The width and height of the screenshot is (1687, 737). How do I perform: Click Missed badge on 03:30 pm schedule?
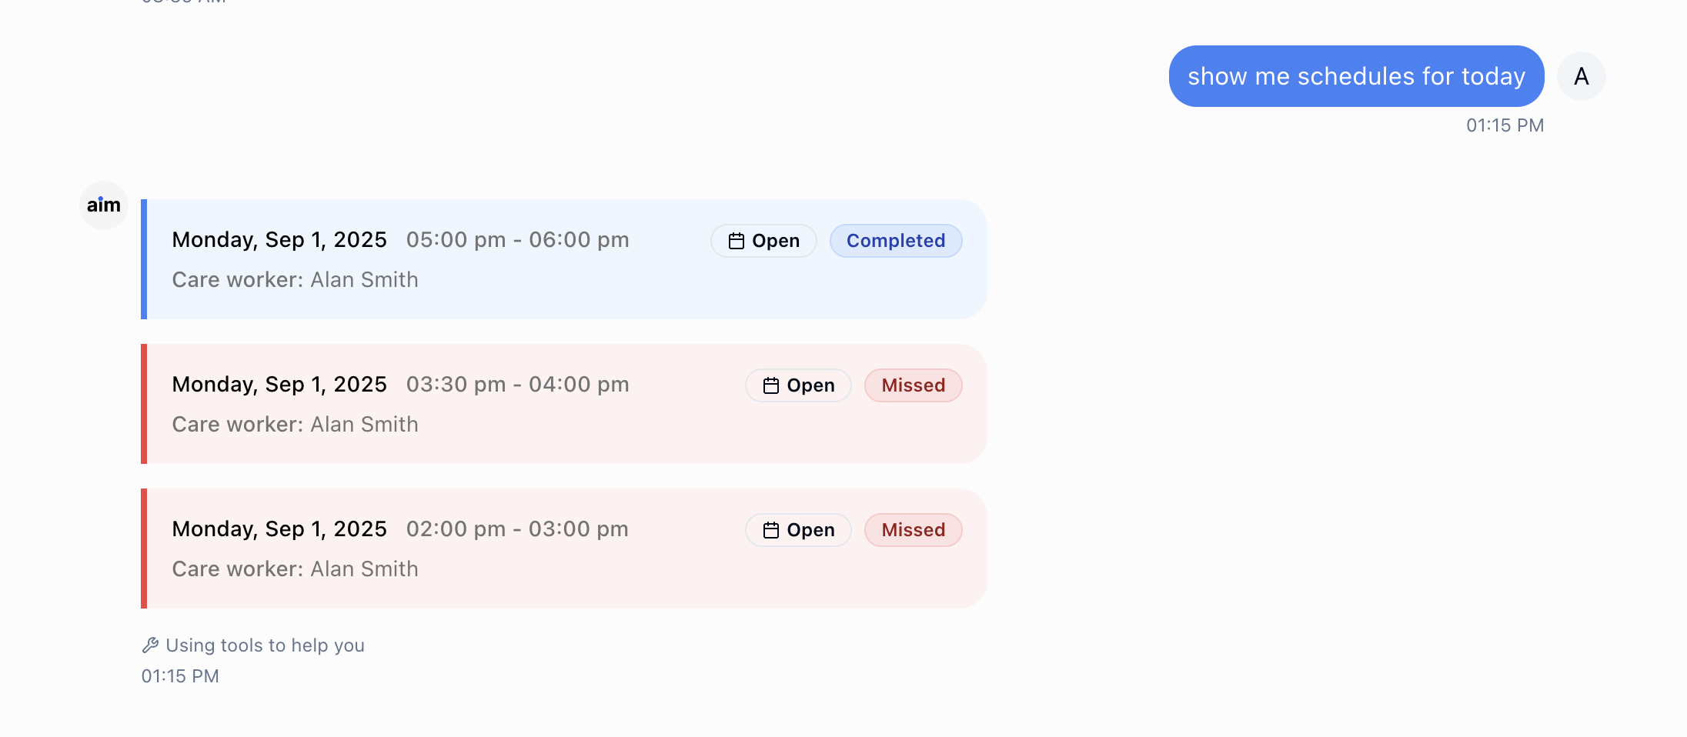[914, 385]
